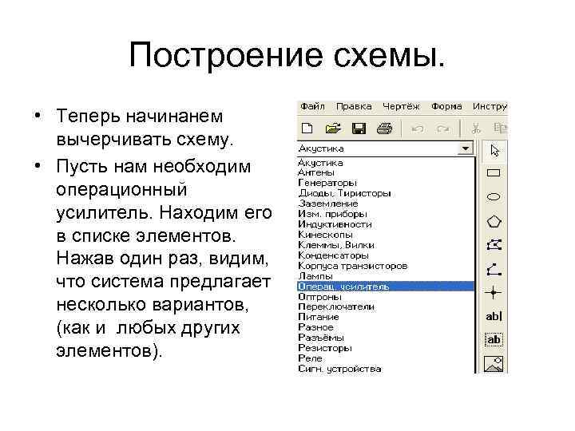Viewport: 575px width, 431px height.
Task: Click the New document icon
Action: [307, 129]
